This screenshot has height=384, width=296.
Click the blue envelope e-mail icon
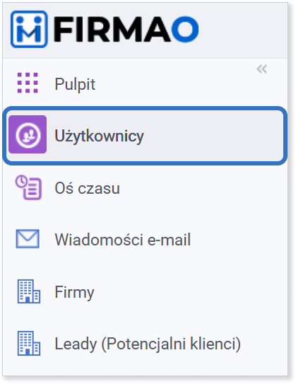(x=28, y=239)
